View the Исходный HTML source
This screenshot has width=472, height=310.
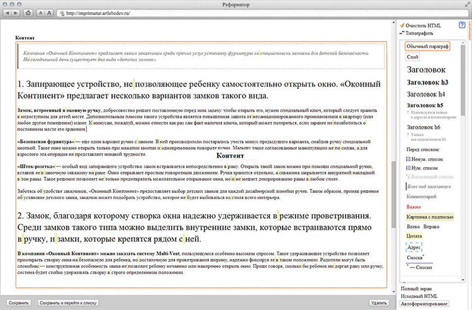point(419,296)
